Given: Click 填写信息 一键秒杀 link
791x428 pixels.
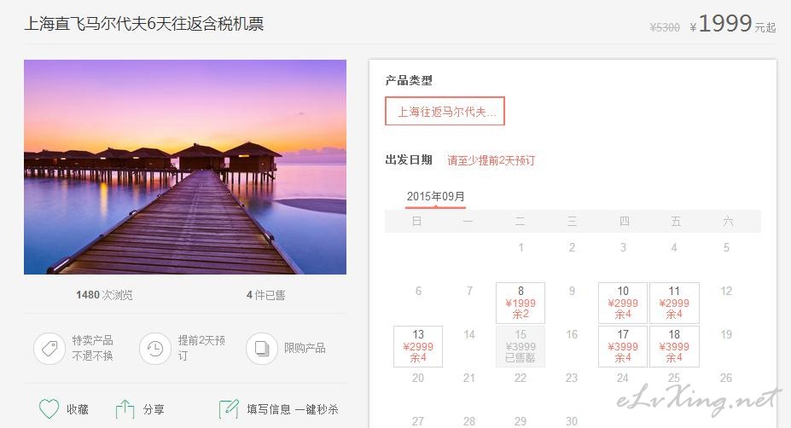Looking at the screenshot, I should 293,409.
